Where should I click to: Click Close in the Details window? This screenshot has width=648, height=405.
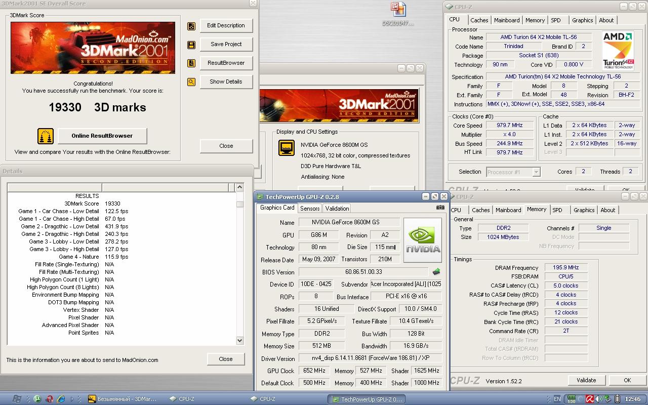click(226, 359)
